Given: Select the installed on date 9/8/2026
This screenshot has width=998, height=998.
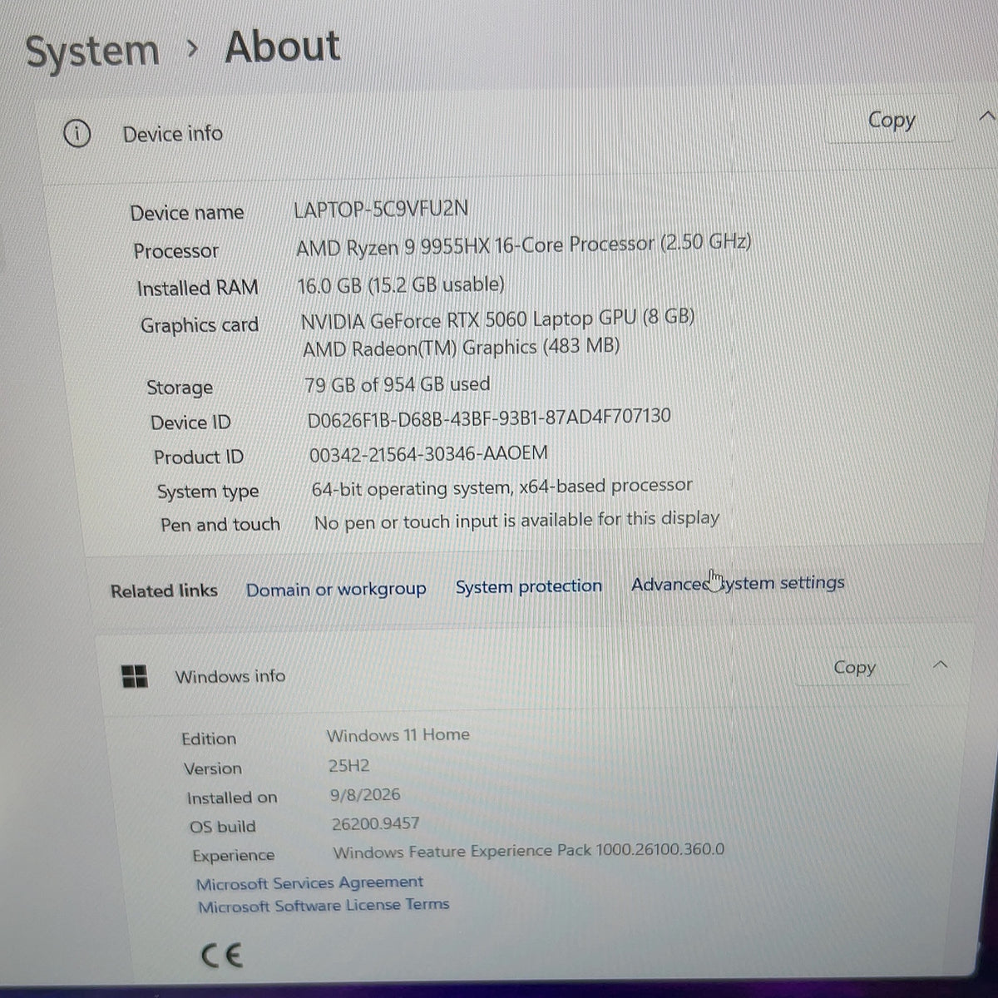Looking at the screenshot, I should 365,794.
